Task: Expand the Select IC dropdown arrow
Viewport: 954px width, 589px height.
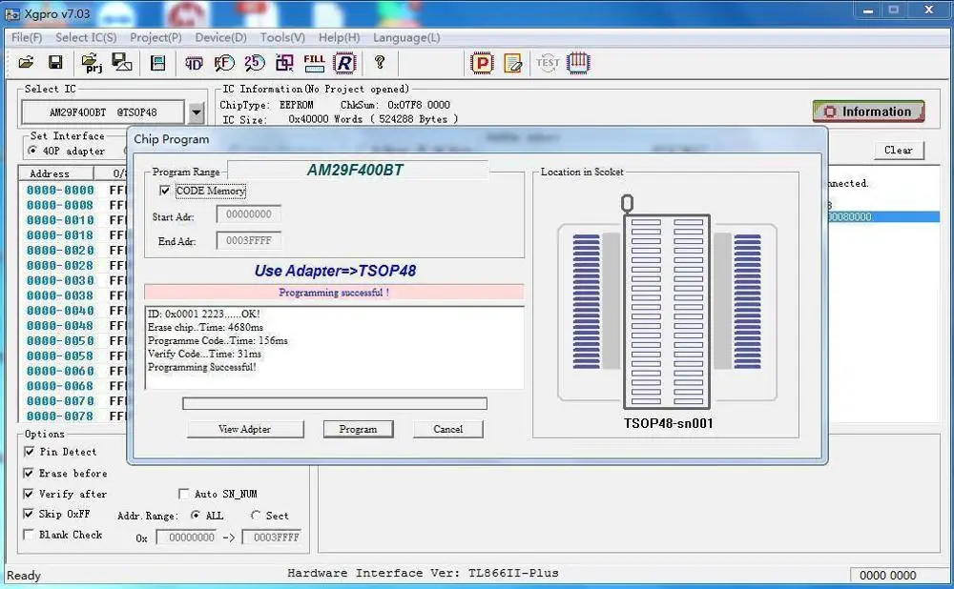Action: point(196,112)
